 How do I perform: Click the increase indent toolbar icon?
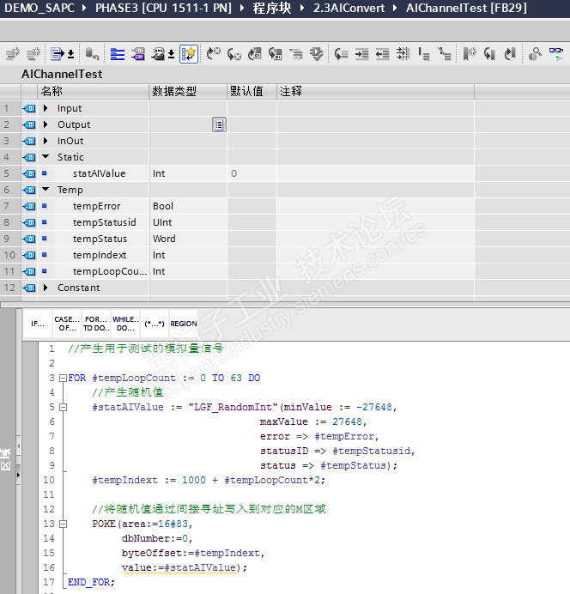pos(361,54)
